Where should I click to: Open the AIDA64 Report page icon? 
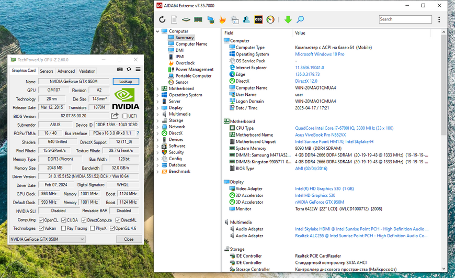click(x=174, y=19)
